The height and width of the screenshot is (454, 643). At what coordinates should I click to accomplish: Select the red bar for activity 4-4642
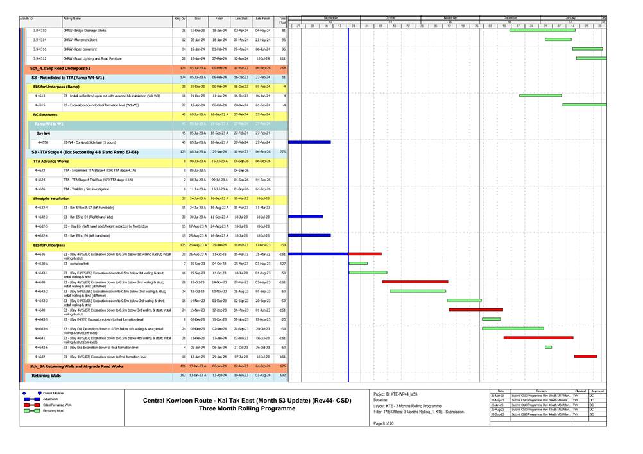click(585, 356)
